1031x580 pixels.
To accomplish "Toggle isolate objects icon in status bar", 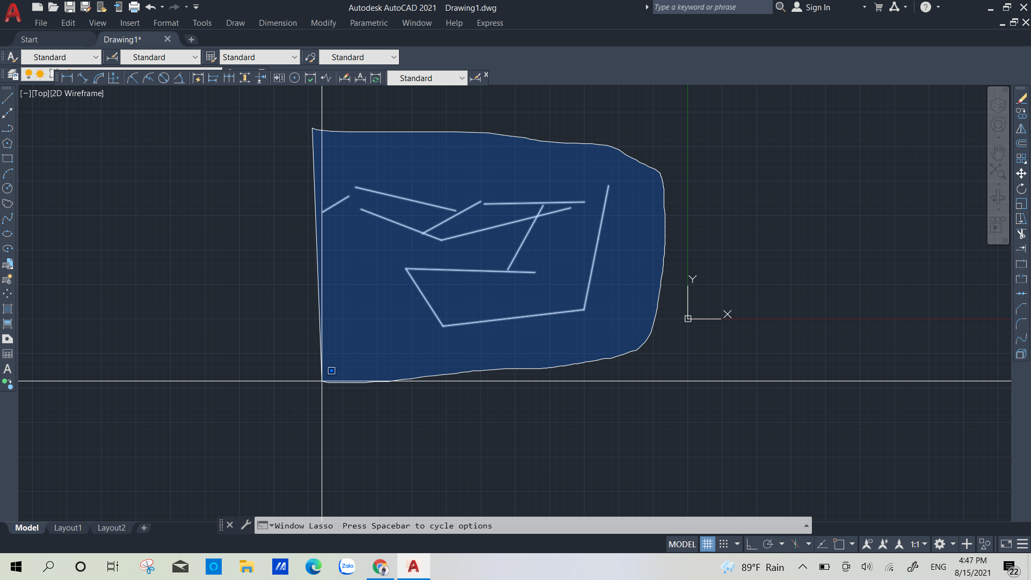I will pos(985,544).
